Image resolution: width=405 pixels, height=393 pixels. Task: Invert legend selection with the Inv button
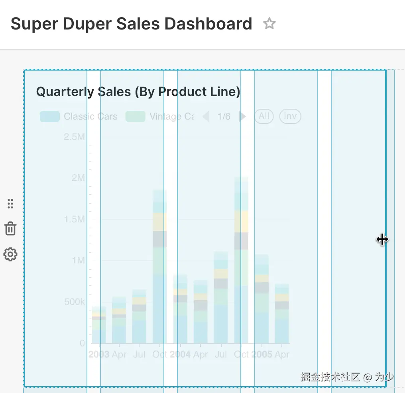pos(290,116)
